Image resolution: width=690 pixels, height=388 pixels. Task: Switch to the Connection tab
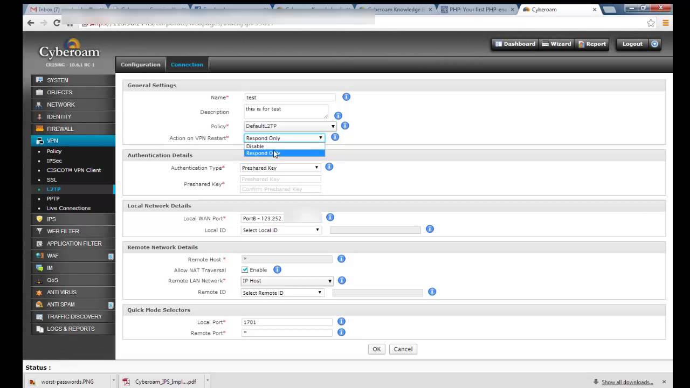pos(187,65)
